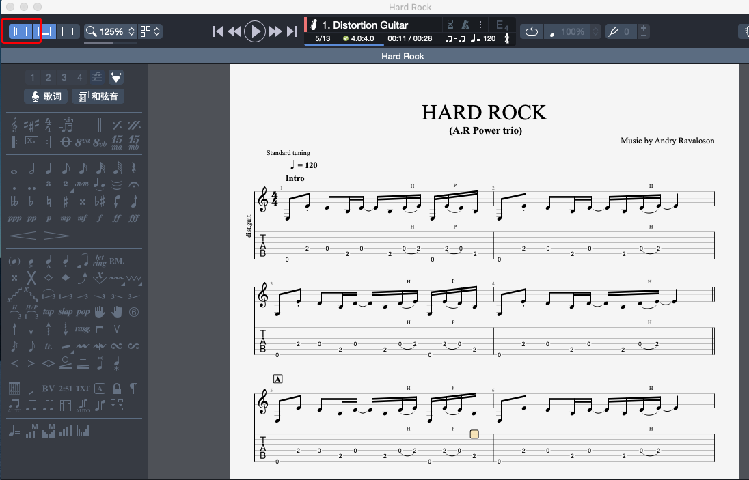Viewport: 749px width, 480px height.
Task: Add a sharp accidental
Action: click(x=65, y=201)
